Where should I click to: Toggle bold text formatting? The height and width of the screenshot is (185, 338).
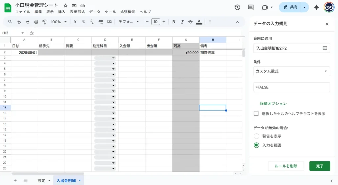pyautogui.click(x=173, y=22)
